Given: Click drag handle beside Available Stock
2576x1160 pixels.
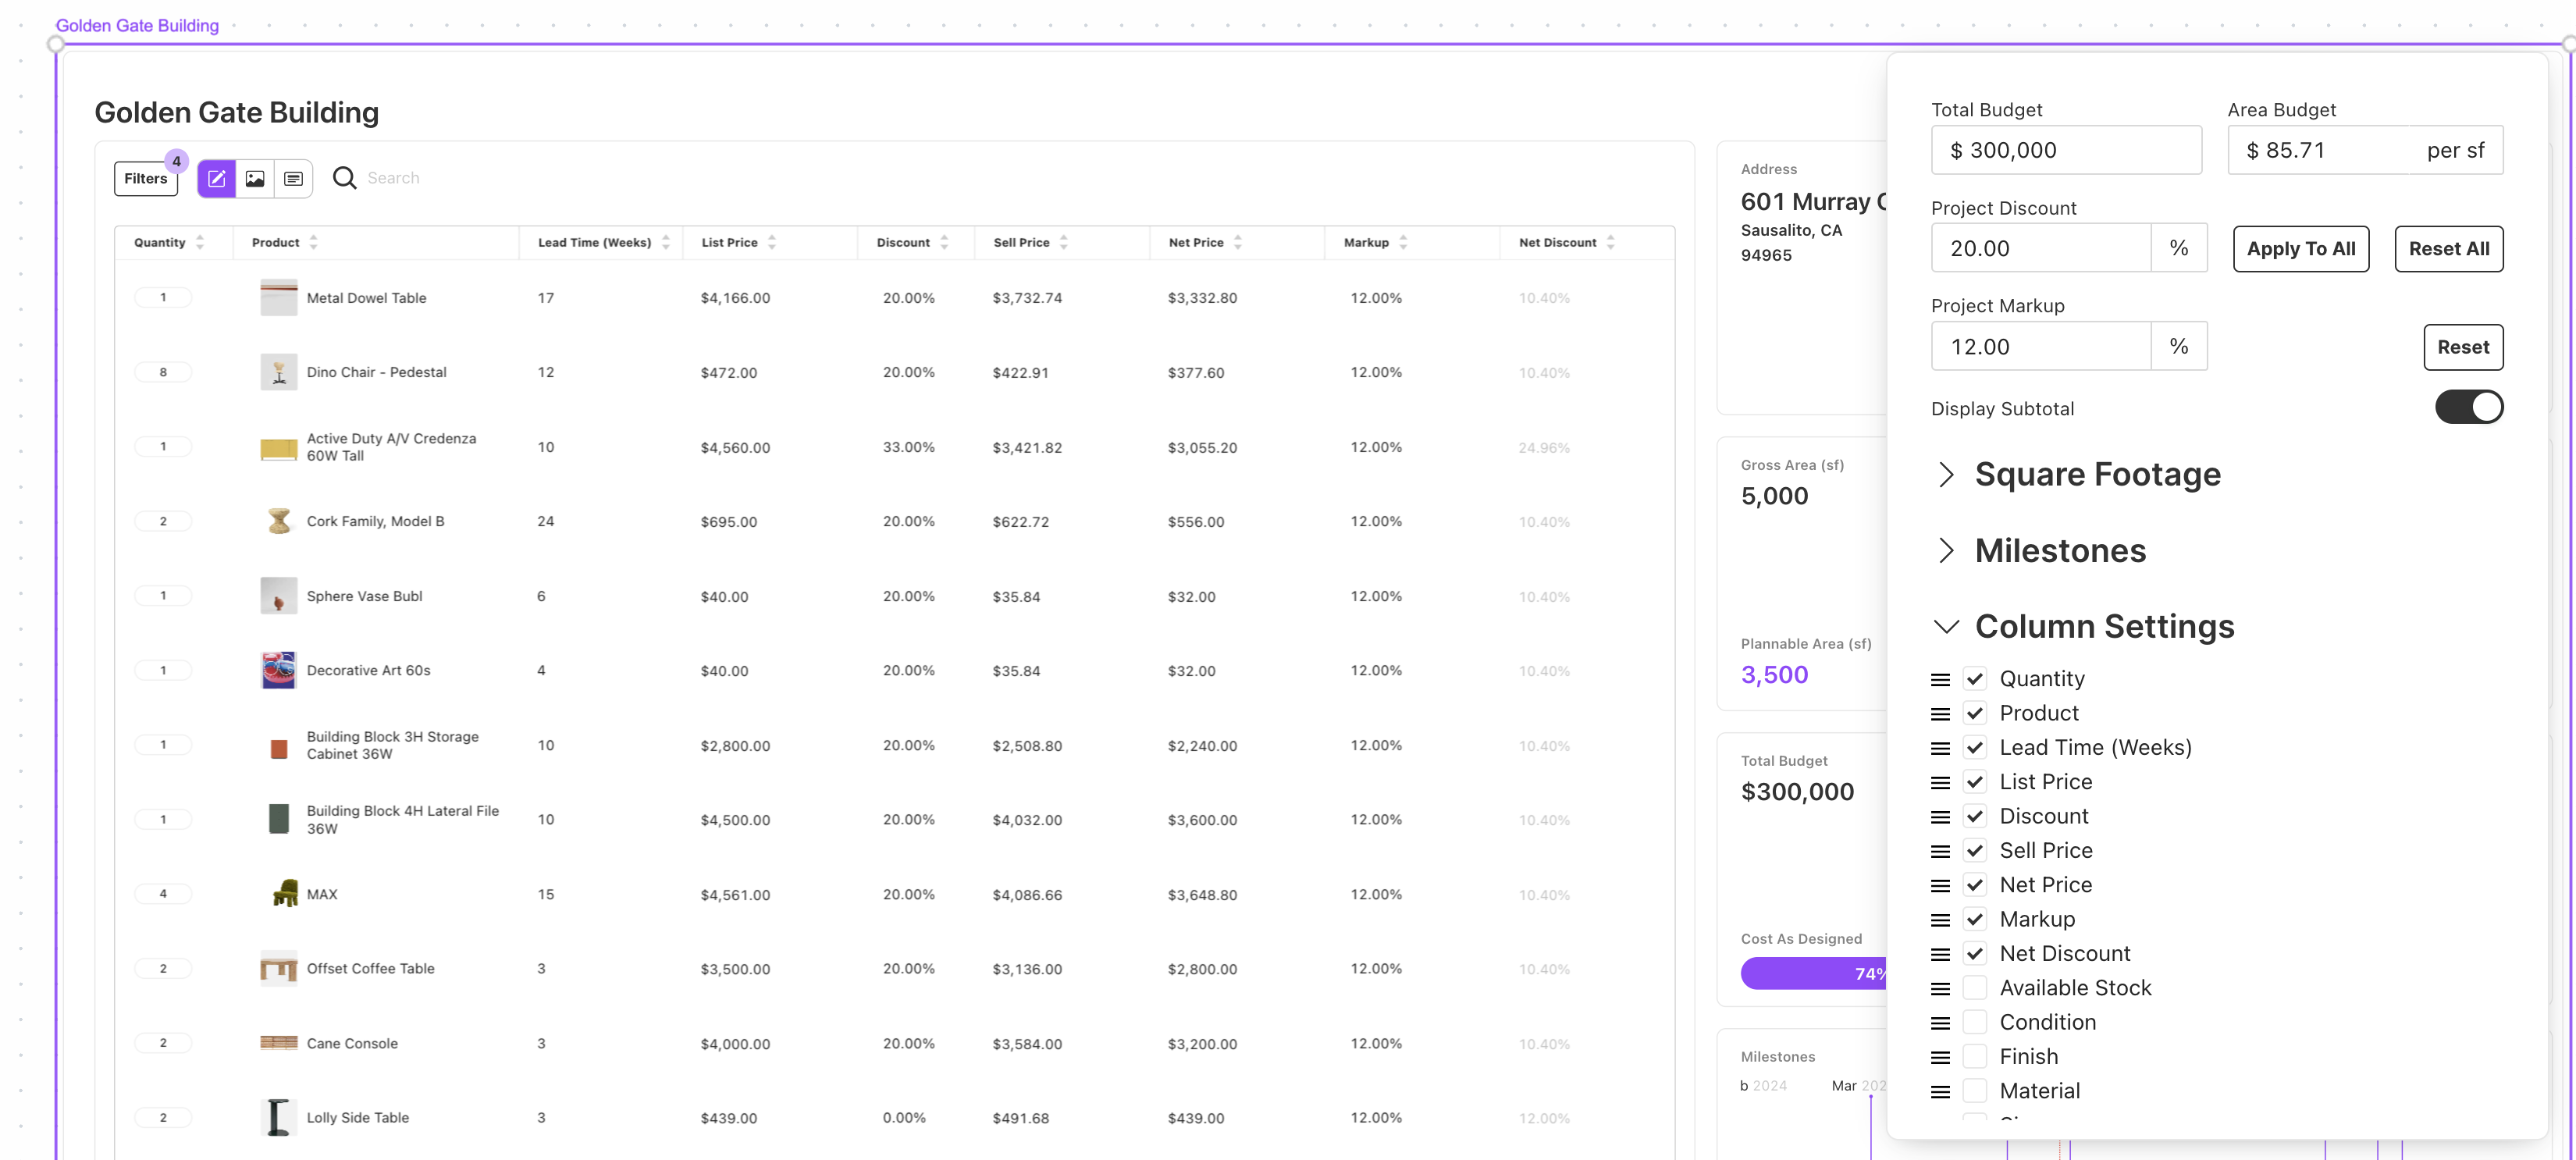Looking at the screenshot, I should (x=1940, y=989).
